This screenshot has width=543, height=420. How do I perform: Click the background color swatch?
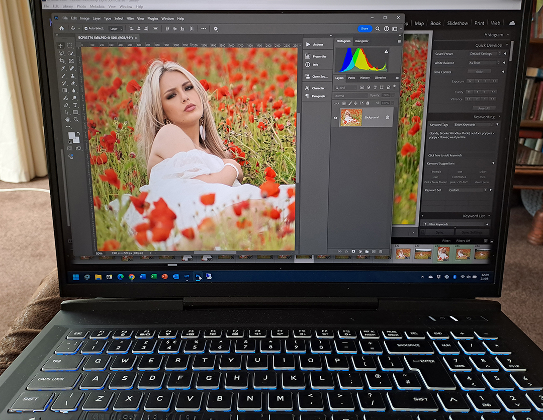(76, 140)
